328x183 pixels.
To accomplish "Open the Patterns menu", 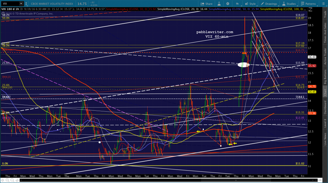I will click(308, 4).
